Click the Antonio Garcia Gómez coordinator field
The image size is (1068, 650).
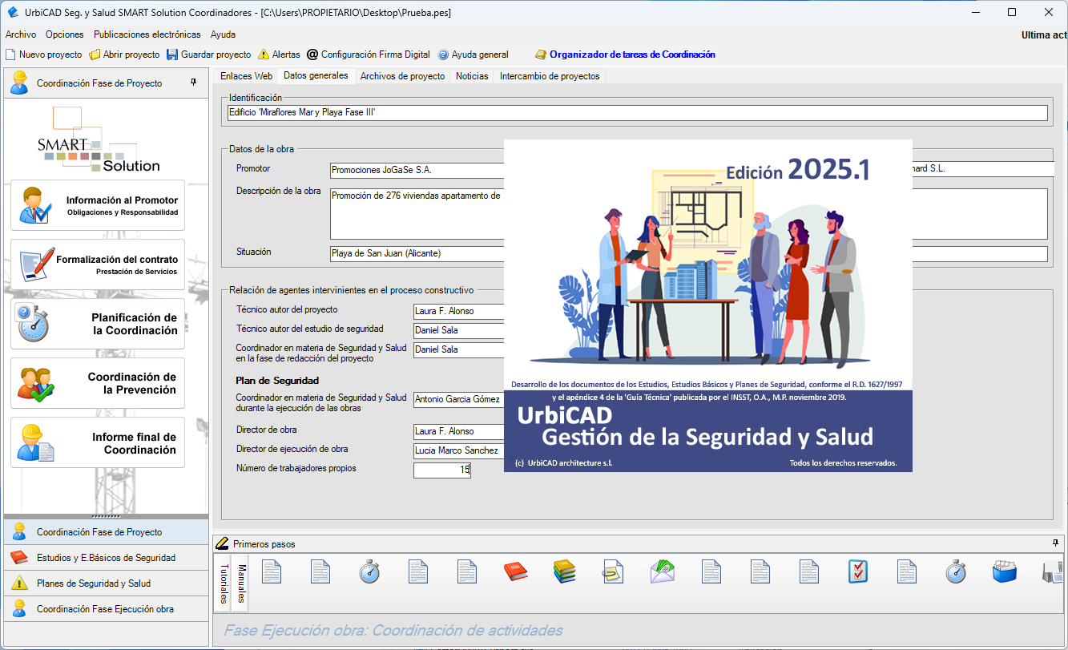458,399
